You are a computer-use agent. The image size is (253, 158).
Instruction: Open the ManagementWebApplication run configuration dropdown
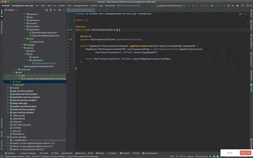[171, 5]
